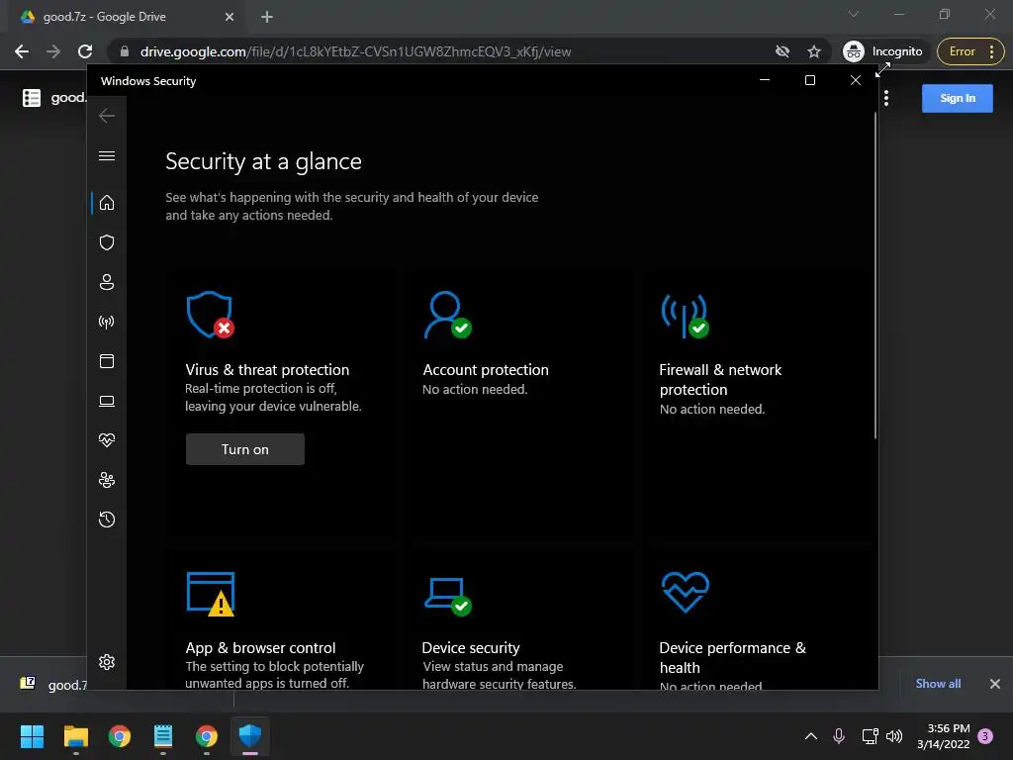This screenshot has height=760, width=1013.
Task: Click the volume speaker tray icon
Action: tap(894, 736)
